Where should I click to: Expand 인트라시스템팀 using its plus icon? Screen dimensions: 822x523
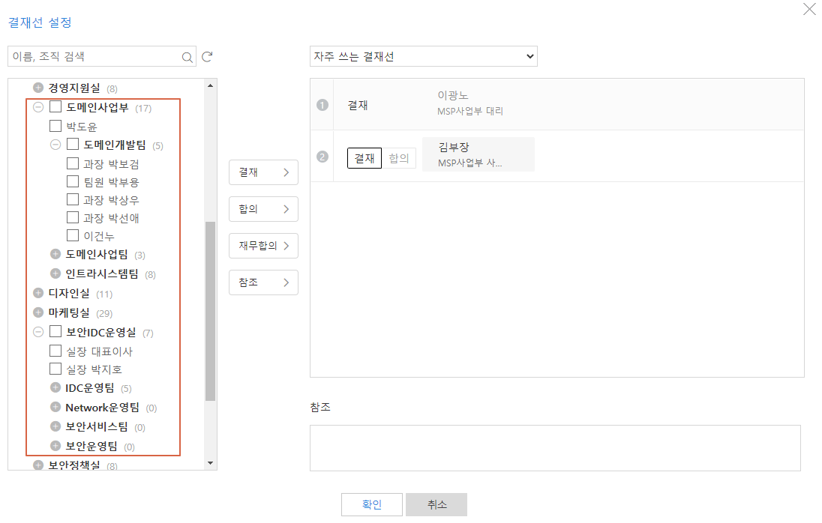point(55,273)
